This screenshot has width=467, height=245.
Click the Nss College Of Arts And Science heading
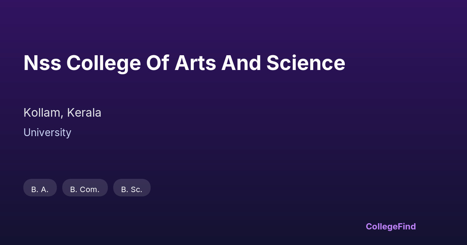pos(184,63)
